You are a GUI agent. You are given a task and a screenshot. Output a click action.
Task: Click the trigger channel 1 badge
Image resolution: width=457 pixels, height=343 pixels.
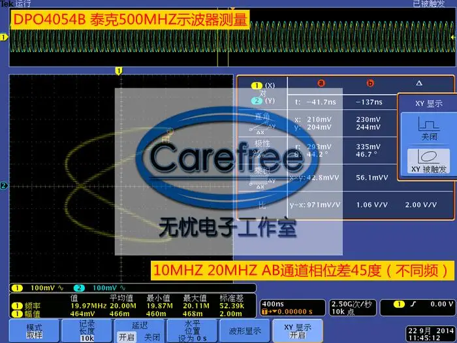click(x=399, y=304)
